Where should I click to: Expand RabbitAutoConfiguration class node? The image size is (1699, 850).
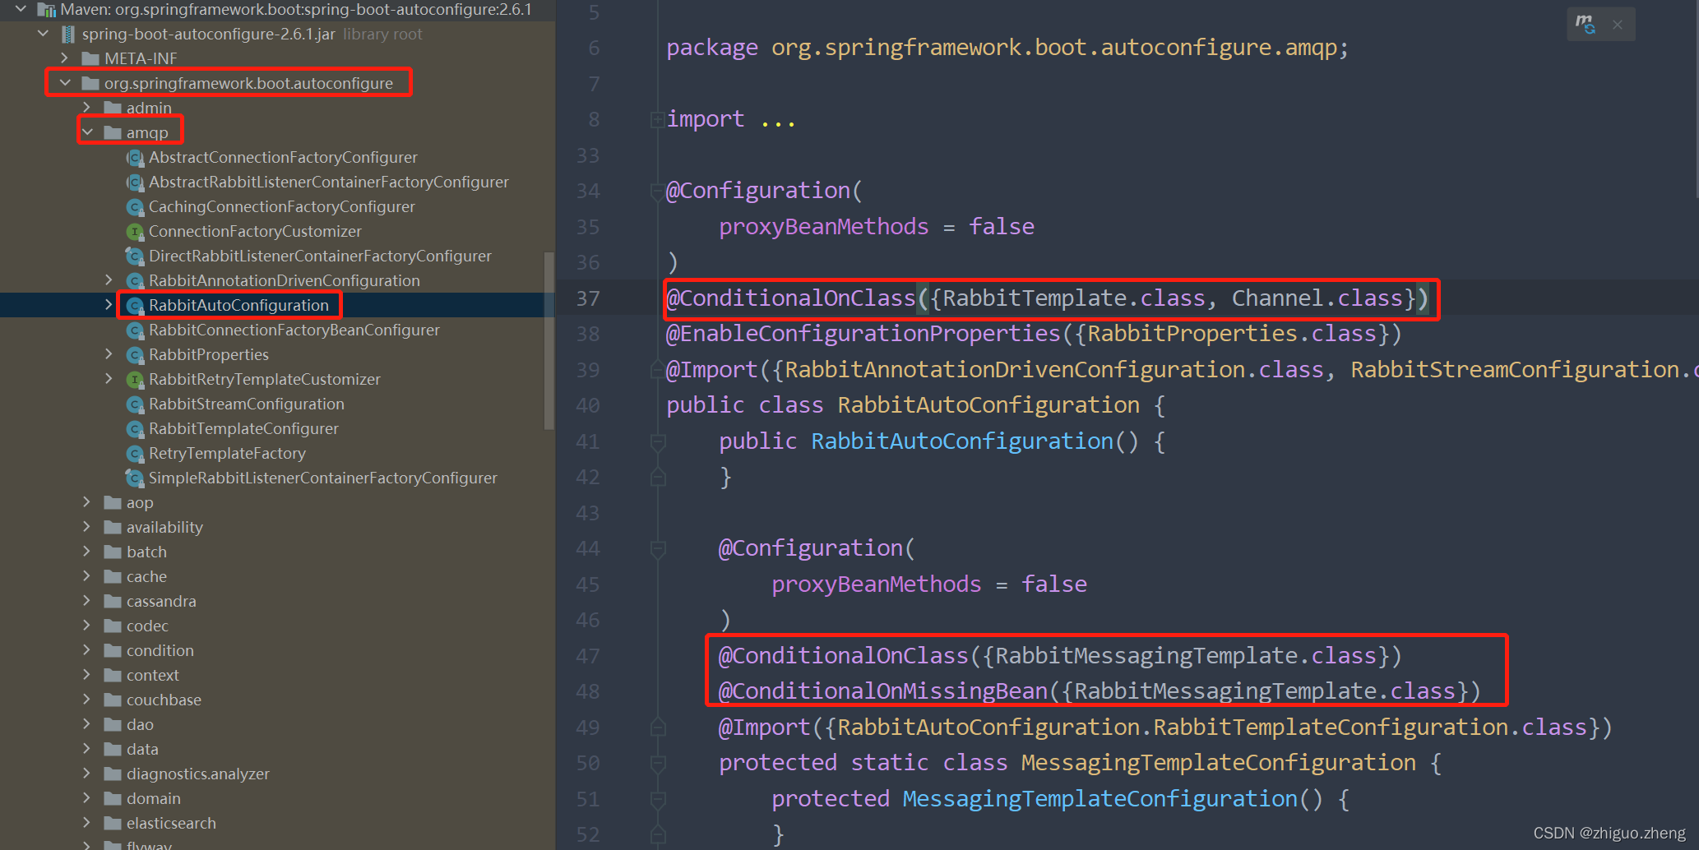click(109, 305)
